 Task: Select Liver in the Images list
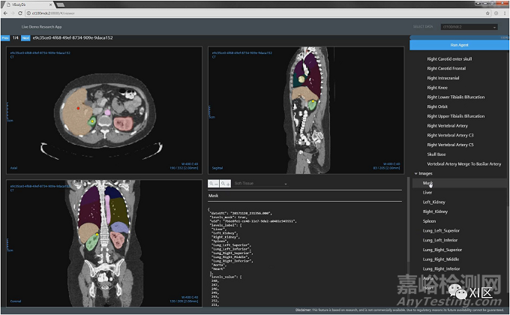point(428,193)
